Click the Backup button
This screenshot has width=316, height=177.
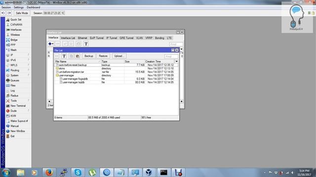tap(89, 56)
